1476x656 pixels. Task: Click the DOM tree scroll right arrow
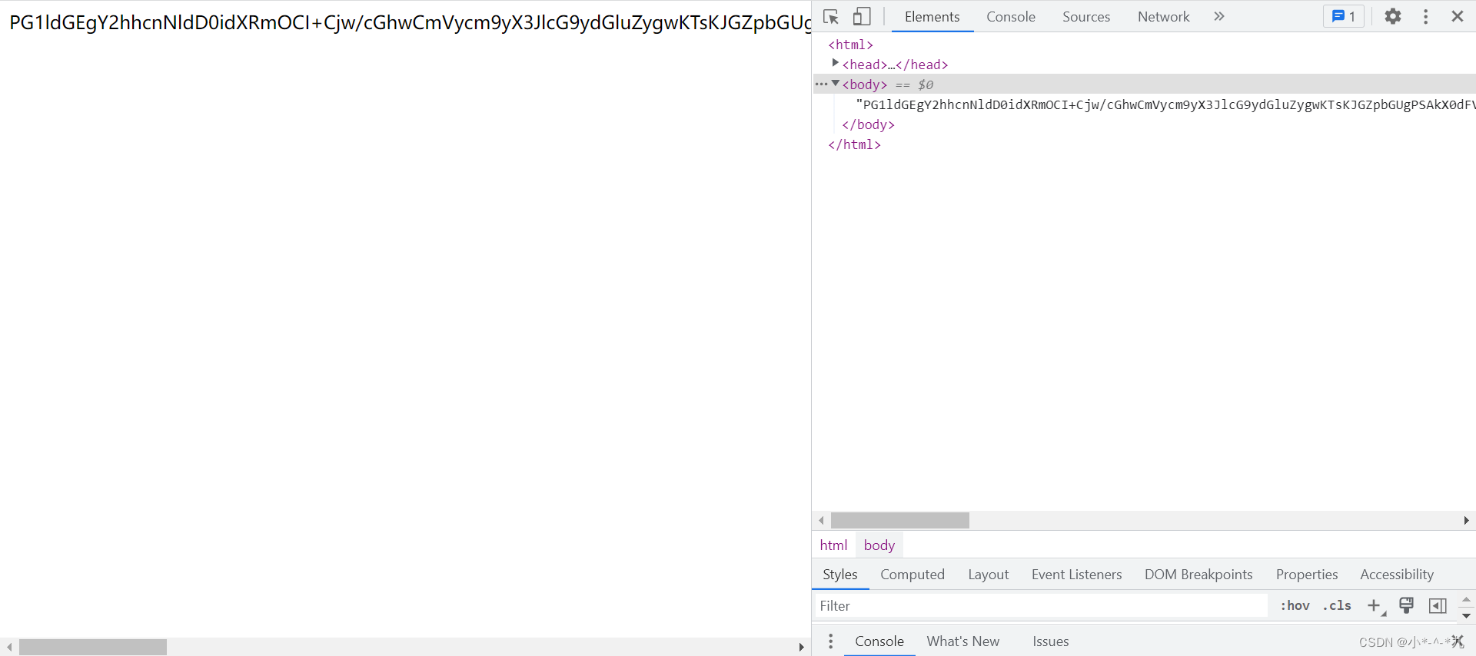(1466, 521)
